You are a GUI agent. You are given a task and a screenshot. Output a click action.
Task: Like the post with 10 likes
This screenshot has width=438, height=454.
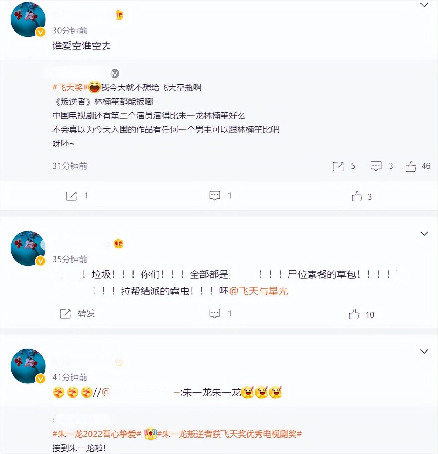click(x=354, y=314)
